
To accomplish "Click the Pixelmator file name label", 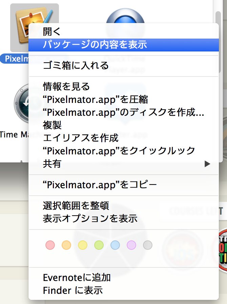I will [x=15, y=59].
